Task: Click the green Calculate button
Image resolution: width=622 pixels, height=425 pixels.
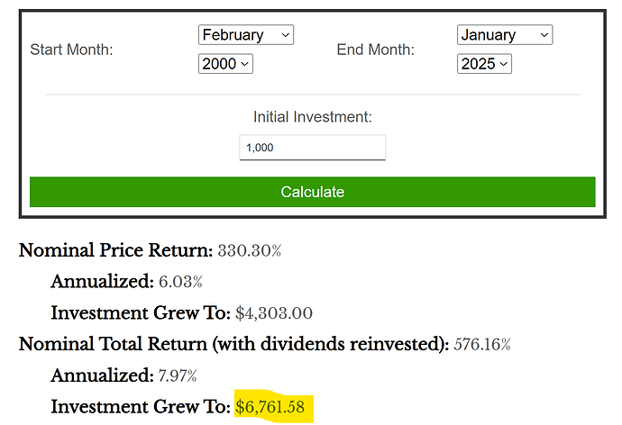Action: tap(312, 192)
